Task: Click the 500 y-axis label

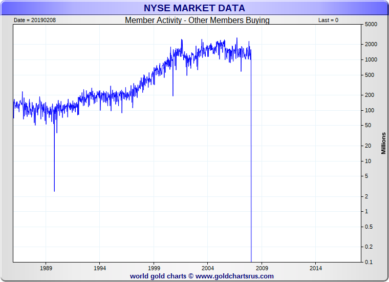Action: (x=370, y=75)
